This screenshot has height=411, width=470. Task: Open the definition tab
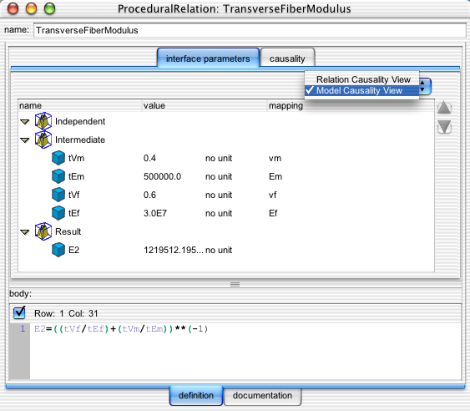click(196, 395)
